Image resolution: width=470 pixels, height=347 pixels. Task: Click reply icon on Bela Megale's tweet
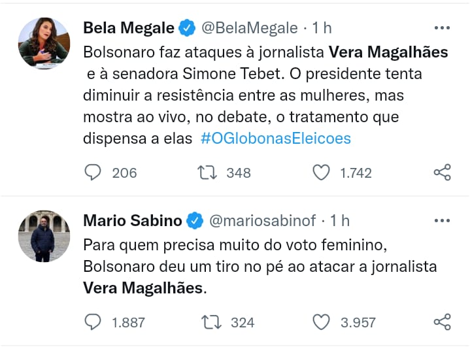point(94,173)
